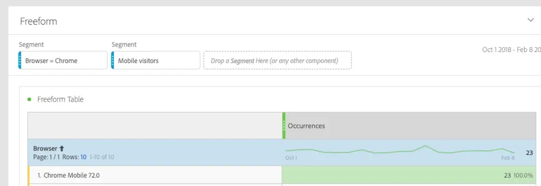Grab the green Occurrences column drag handle
This screenshot has height=186, width=541.
[284, 126]
